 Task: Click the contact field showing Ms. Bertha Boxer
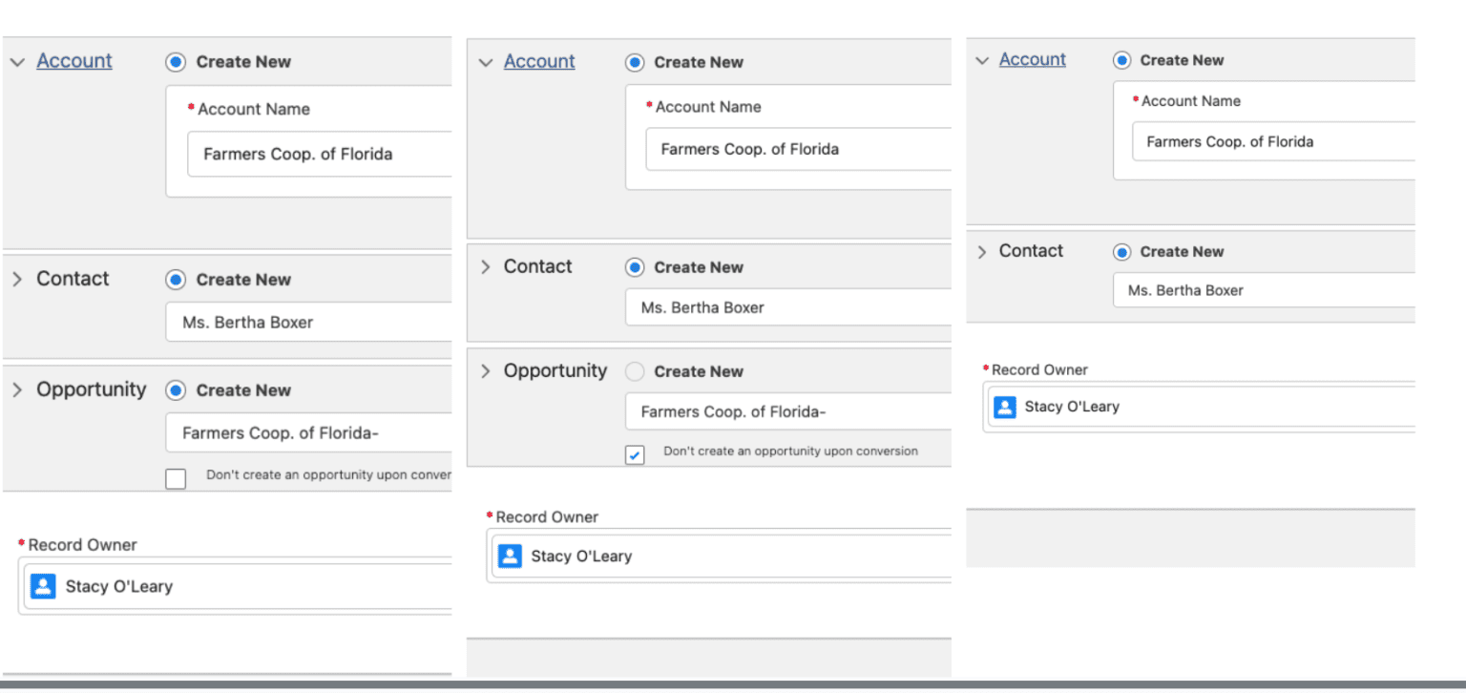(305, 322)
